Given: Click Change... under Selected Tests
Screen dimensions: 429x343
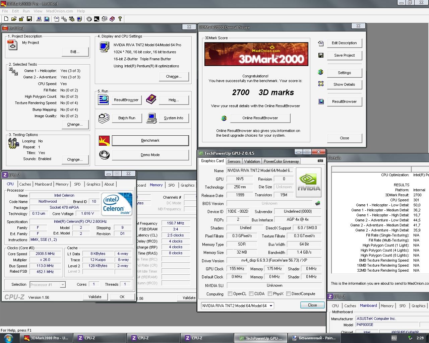Looking at the screenshot, I should (x=75, y=124).
